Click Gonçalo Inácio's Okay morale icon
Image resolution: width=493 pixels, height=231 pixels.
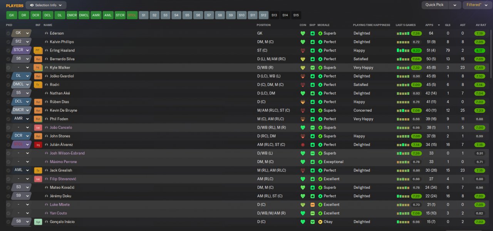coord(320,222)
